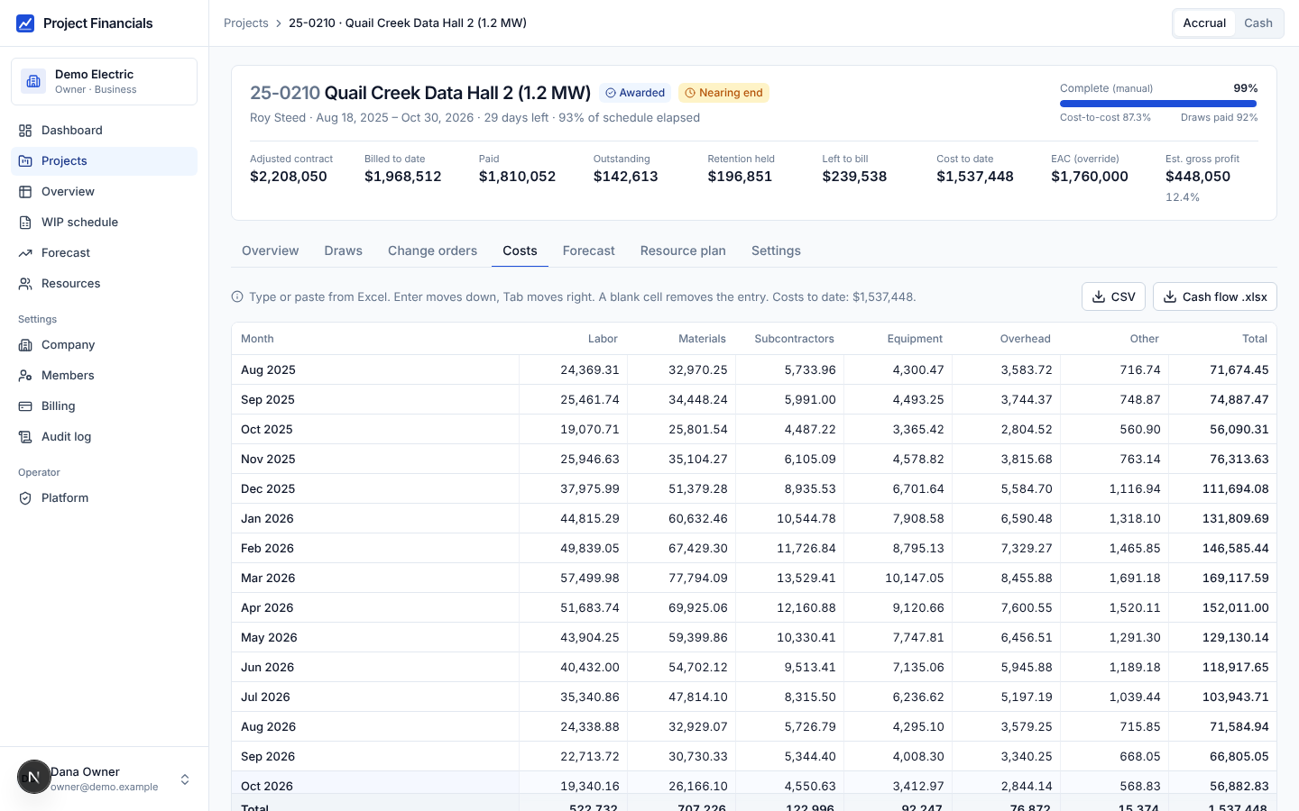The width and height of the screenshot is (1299, 811).
Task: Click the Project Financials logo icon
Action: pyautogui.click(x=25, y=23)
